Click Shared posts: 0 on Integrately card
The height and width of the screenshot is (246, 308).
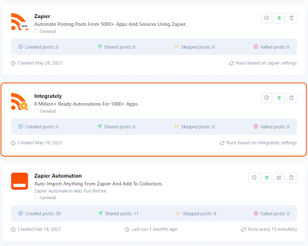click(116, 127)
